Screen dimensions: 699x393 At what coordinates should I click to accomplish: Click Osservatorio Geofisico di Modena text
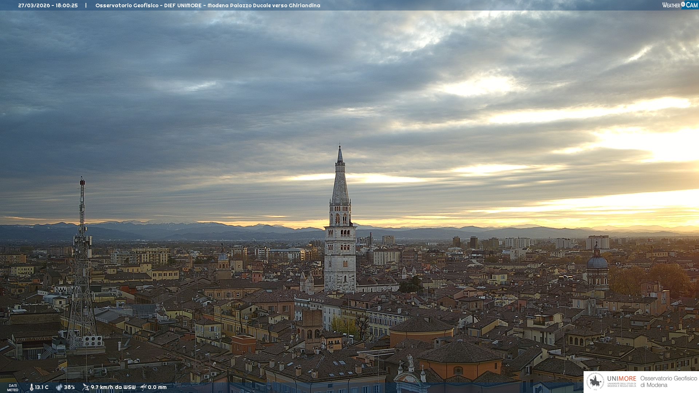pyautogui.click(x=668, y=382)
